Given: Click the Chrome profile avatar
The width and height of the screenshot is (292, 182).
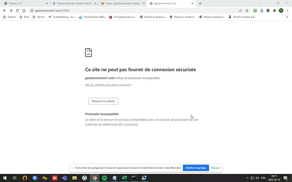Looking at the screenshot, I should click(x=281, y=11).
